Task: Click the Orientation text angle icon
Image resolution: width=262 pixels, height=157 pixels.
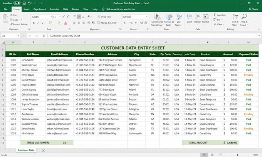Action: pyautogui.click(x=89, y=17)
